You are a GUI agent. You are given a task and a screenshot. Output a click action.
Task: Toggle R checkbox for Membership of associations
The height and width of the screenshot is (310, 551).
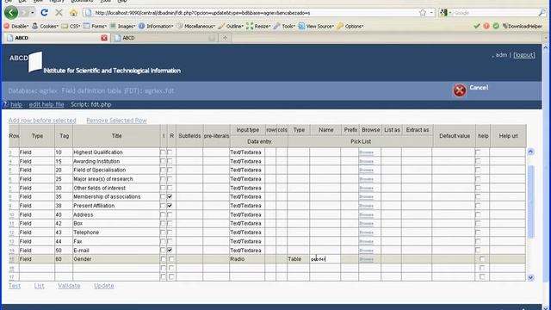pyautogui.click(x=170, y=196)
